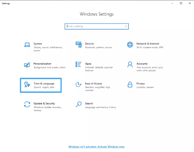Screen dimensions: 194x152
Task: Click 'Bluetooth, printers, mouse' description
Action: pos(99,47)
